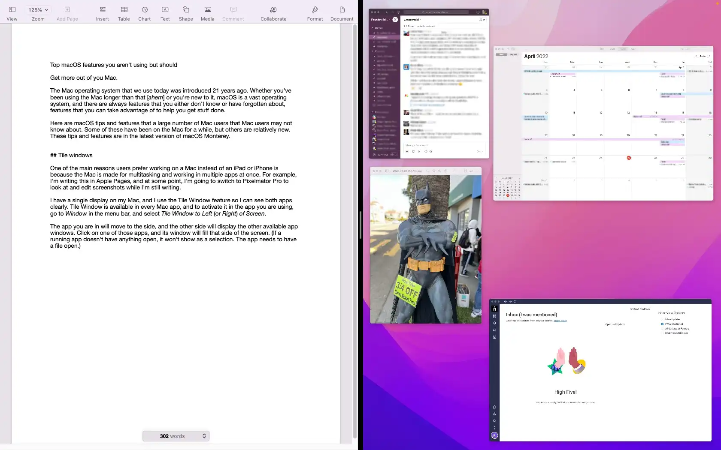Click the search icon in Inbox sidebar
Screen dimensions: 721x450
pyautogui.click(x=494, y=421)
